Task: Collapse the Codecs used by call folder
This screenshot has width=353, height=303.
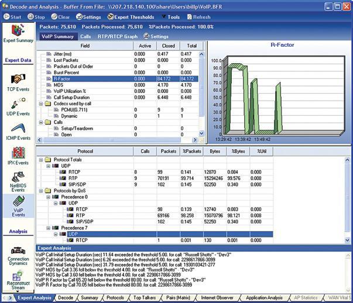Action: tap(41, 104)
